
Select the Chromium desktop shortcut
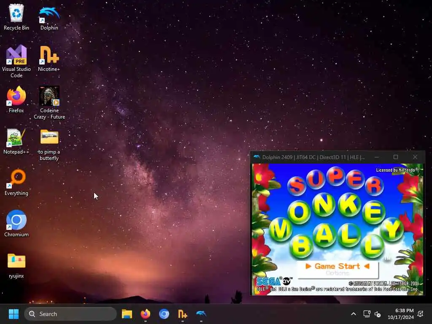click(x=16, y=224)
